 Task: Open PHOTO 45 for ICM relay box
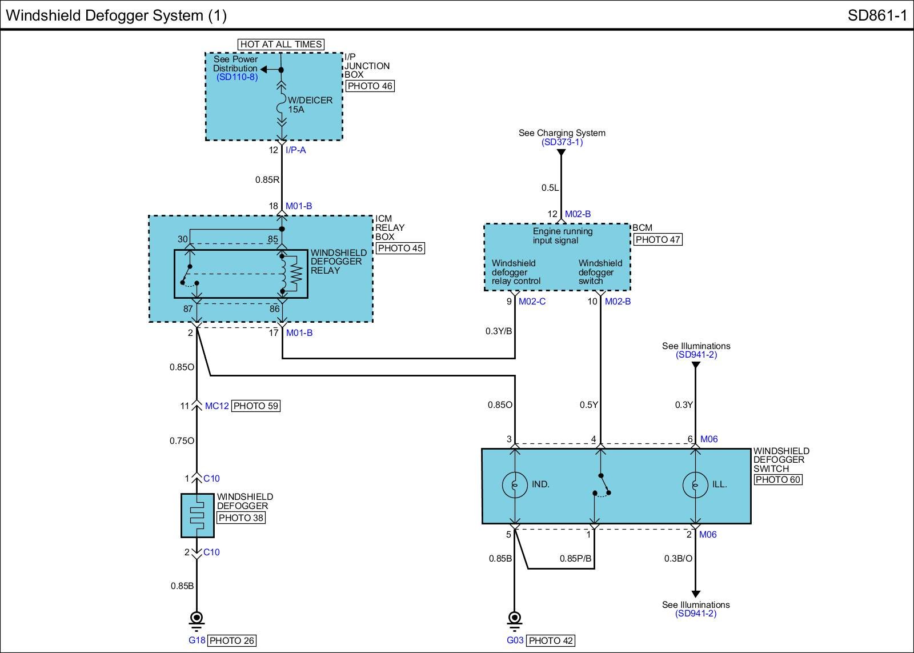(400, 249)
